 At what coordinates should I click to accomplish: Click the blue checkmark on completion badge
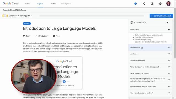[x=64, y=82]
